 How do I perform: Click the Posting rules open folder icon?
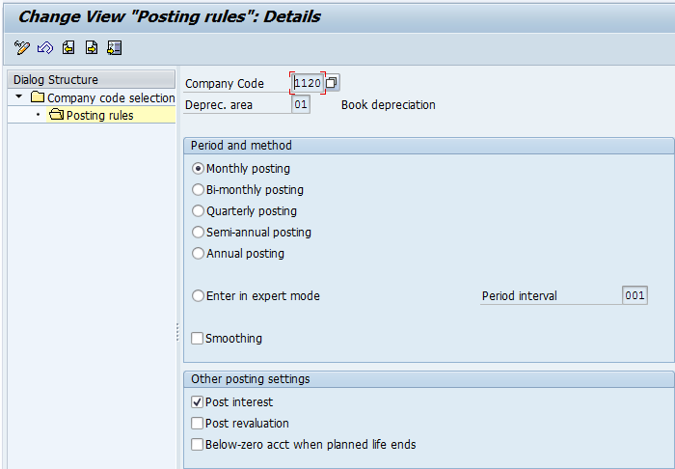56,115
